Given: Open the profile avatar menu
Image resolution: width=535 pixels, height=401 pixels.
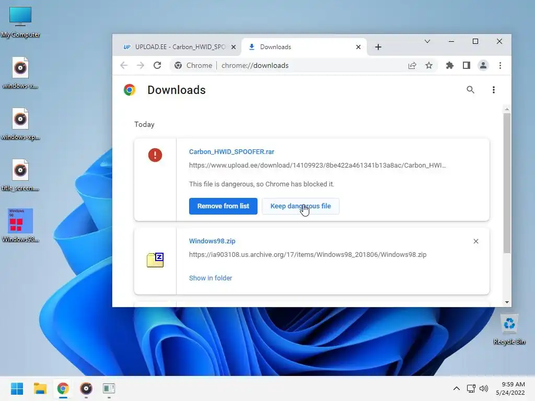Looking at the screenshot, I should (483, 65).
